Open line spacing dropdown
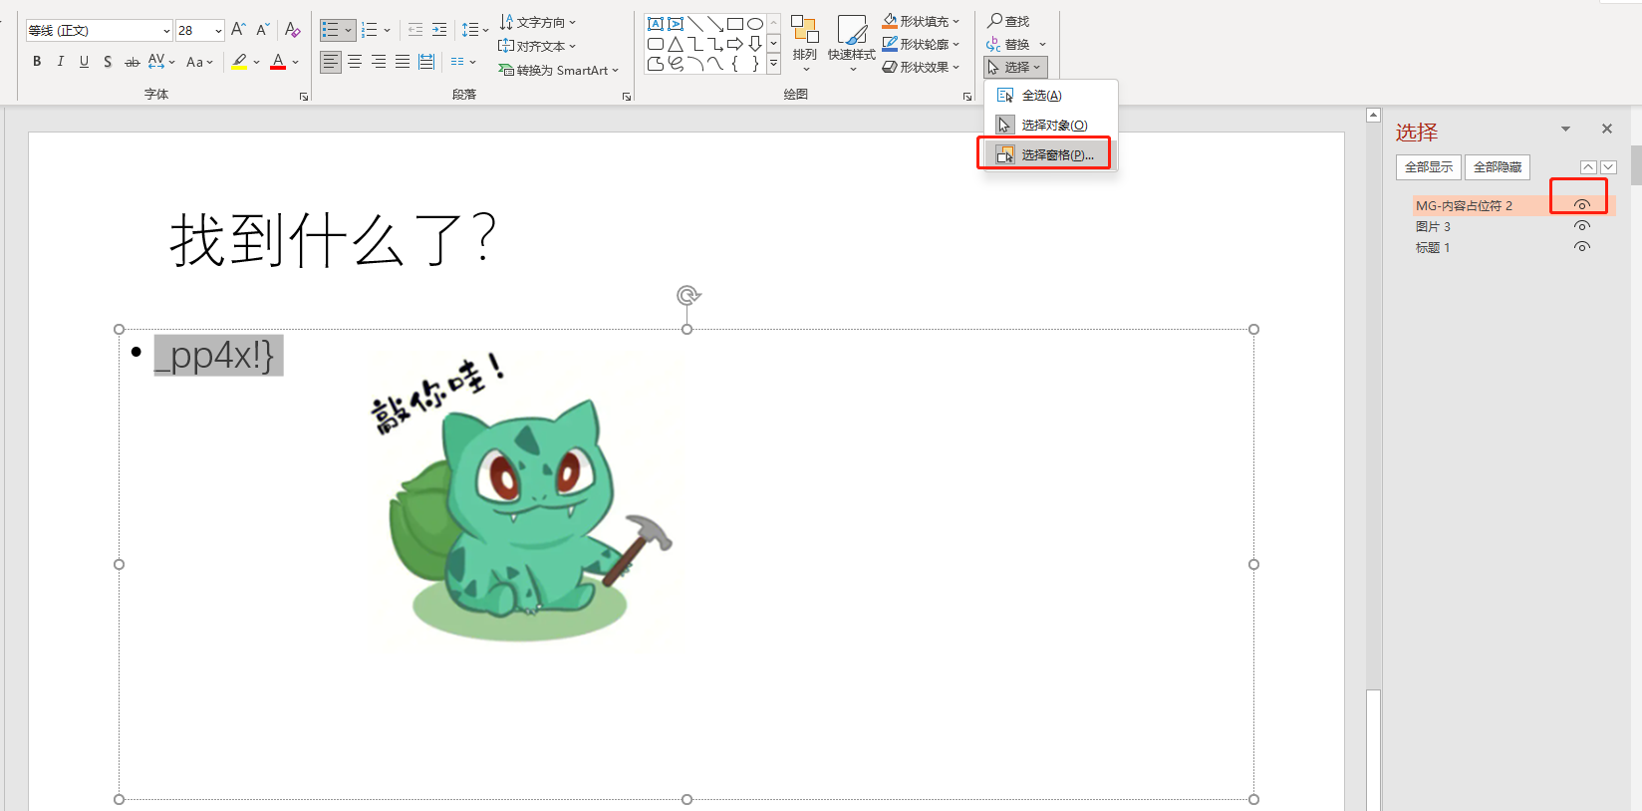1642x811 pixels. click(x=475, y=30)
